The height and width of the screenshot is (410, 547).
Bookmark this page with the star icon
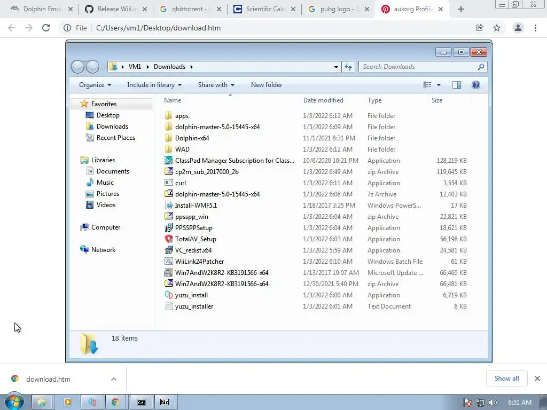497,28
